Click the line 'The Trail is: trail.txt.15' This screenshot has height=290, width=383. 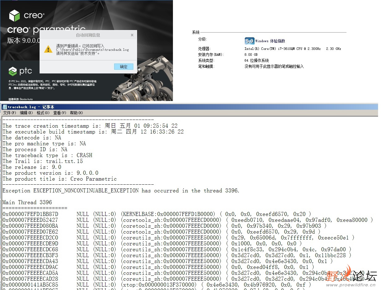tap(43, 161)
